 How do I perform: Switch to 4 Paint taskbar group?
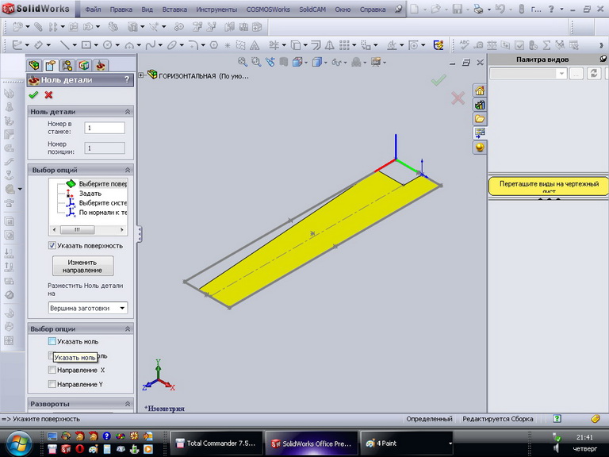(407, 443)
